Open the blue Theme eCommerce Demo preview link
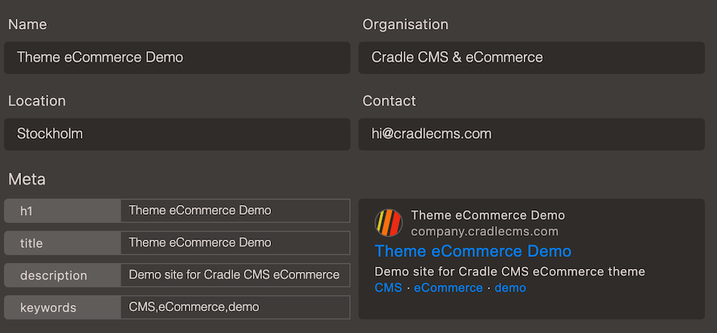The width and height of the screenshot is (717, 333). click(x=472, y=252)
